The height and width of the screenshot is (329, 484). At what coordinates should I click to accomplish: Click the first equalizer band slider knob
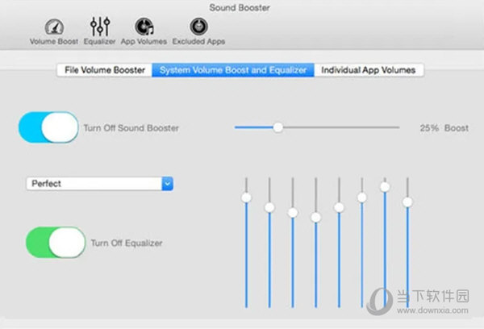tap(246, 198)
